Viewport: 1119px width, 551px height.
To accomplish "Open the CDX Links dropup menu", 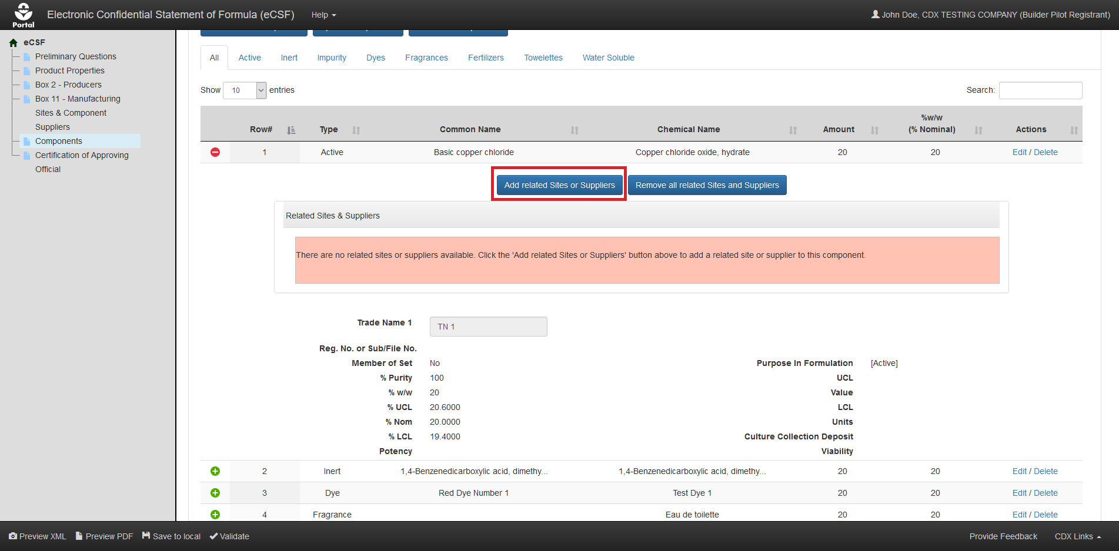I will pos(1078,536).
